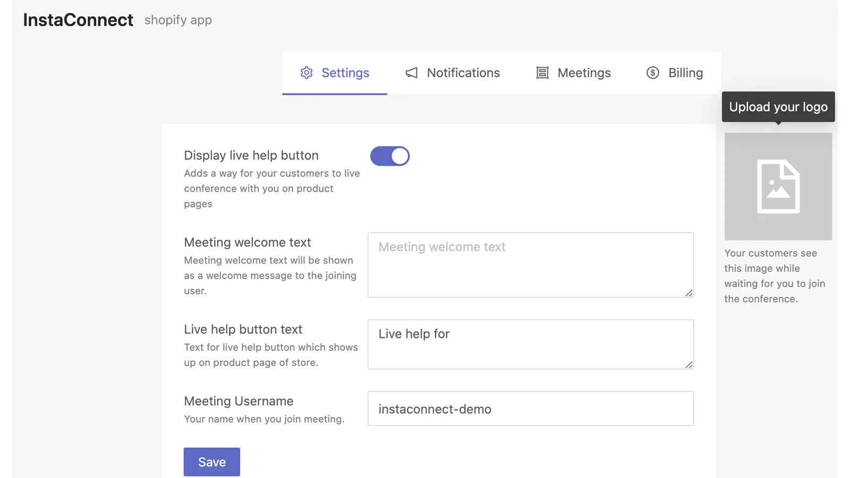Disable the Display live help button toggle
Viewport: 850px width, 478px height.
click(x=390, y=156)
